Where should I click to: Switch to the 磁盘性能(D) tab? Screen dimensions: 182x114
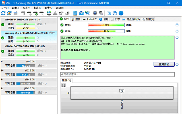point(131,19)
